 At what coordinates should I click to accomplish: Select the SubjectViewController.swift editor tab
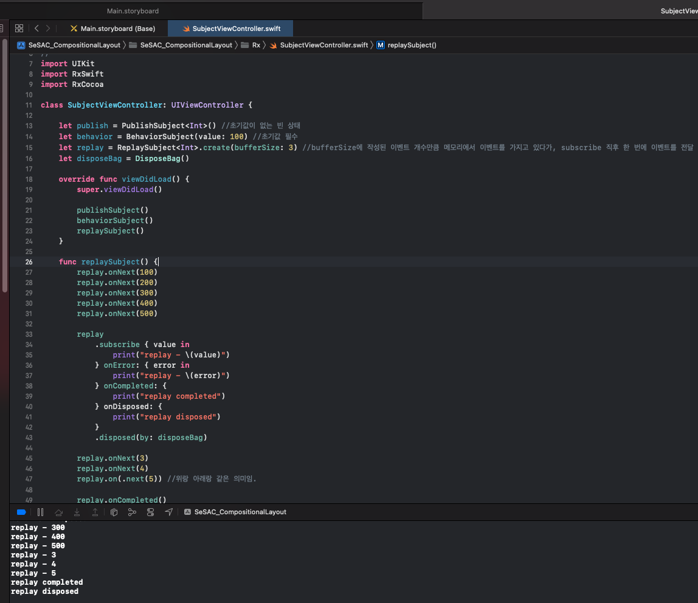click(x=230, y=29)
